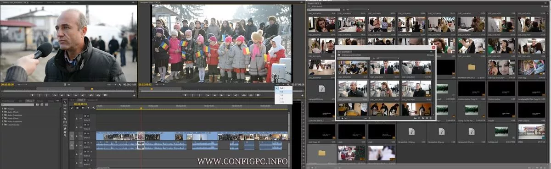Open the MOMENTE SPECIALE bin folder

pyautogui.click(x=471, y=67)
